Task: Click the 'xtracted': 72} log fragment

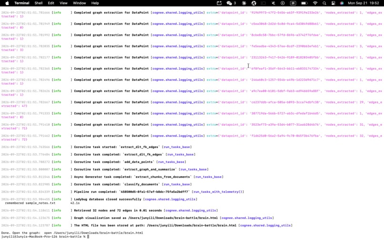Action: (x=14, y=140)
